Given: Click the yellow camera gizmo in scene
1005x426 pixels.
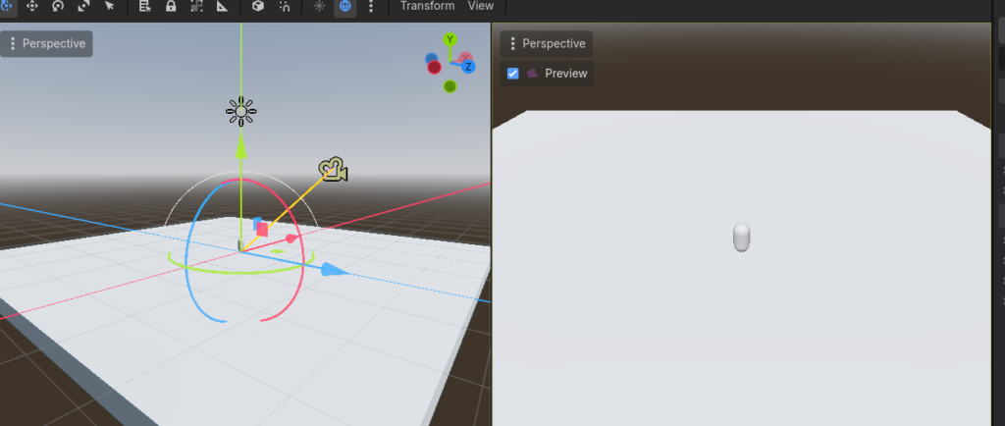Looking at the screenshot, I should (x=334, y=170).
